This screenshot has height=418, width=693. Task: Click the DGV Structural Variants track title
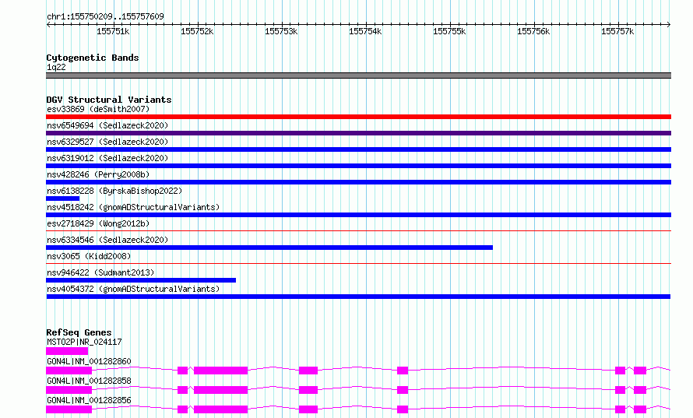click(109, 100)
